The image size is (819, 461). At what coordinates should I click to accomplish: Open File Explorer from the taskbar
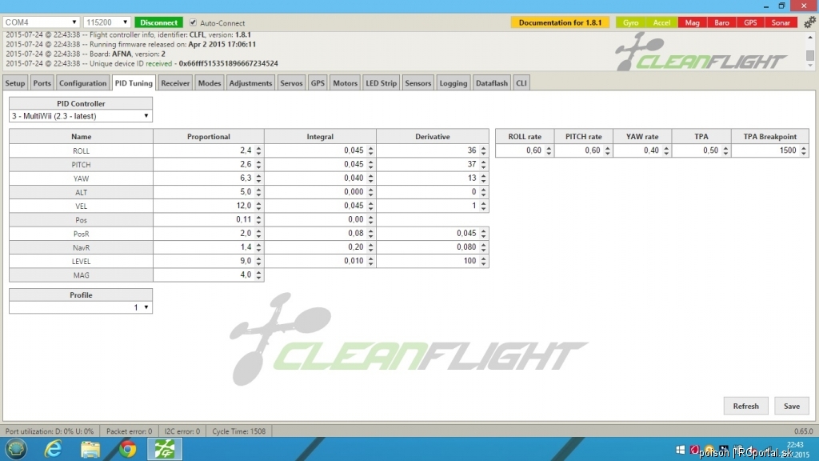pyautogui.click(x=90, y=449)
